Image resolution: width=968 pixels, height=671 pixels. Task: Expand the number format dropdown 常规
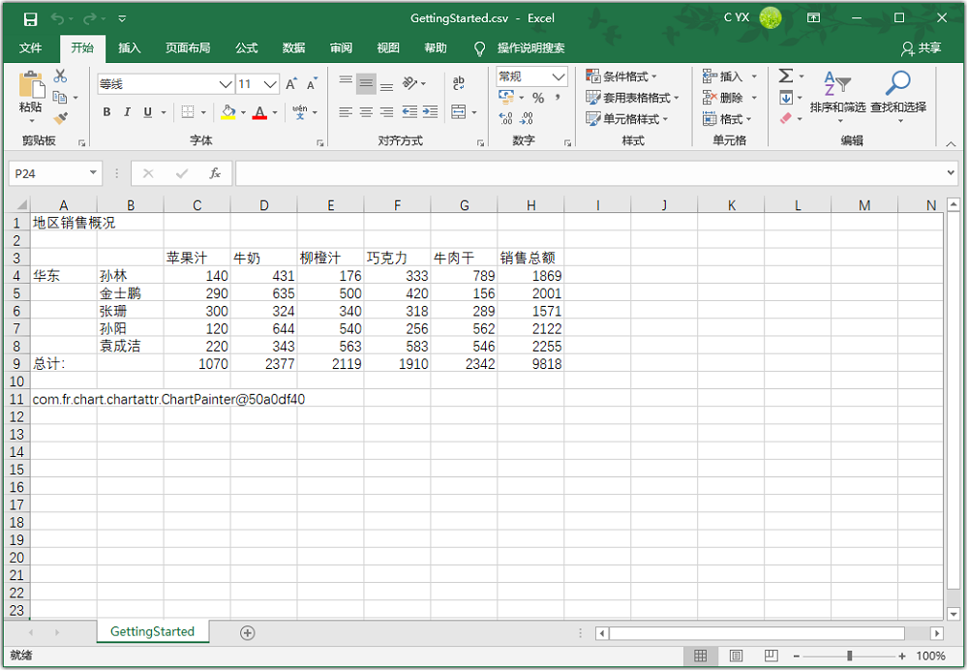(559, 76)
